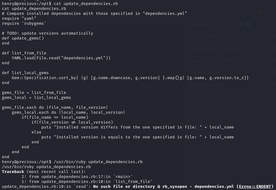Image resolution: width=276 pixels, height=190 pixels.
Task: Switch Inspector to the left layout icon
Action: [240, 24]
